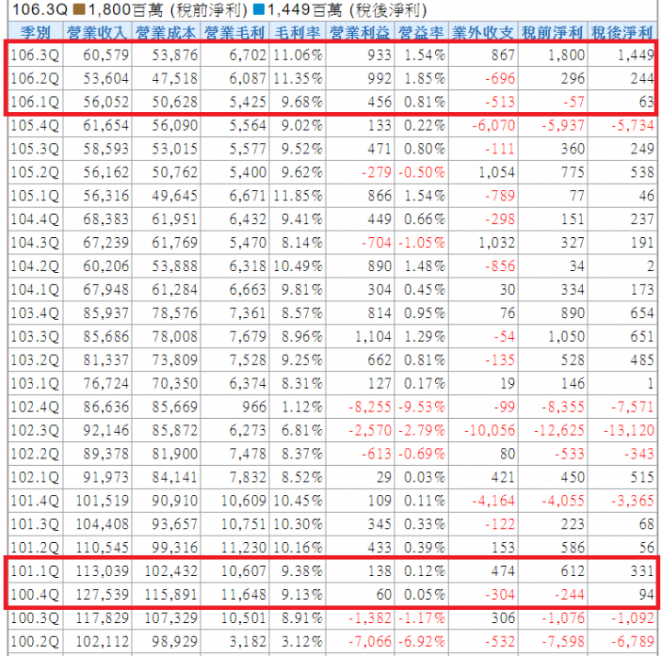Click net profit -13,120 in 102.3Q row

629,430
